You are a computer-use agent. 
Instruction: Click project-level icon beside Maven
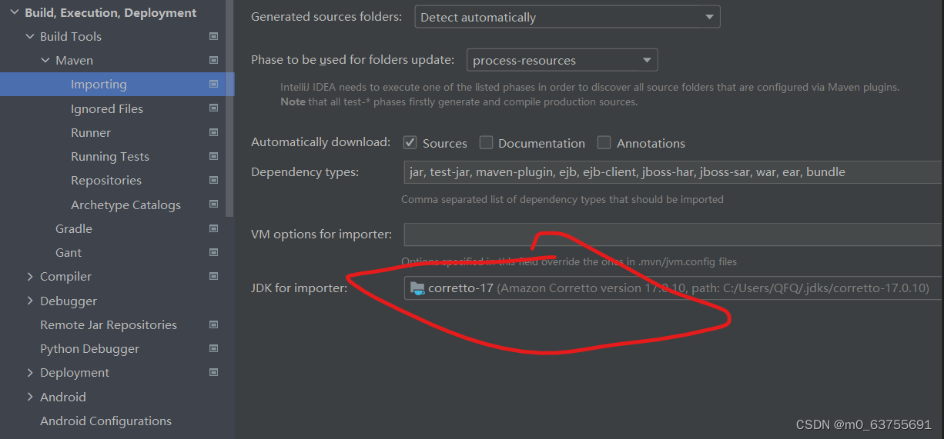(x=214, y=60)
